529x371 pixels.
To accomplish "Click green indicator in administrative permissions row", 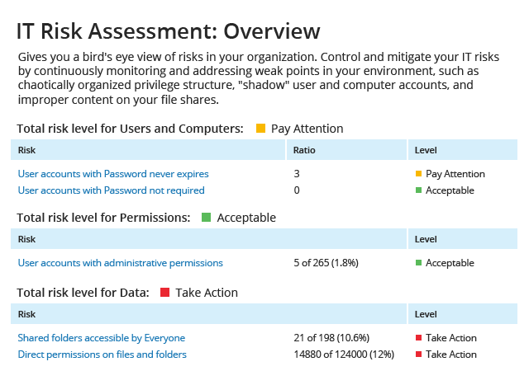I will coord(419,263).
